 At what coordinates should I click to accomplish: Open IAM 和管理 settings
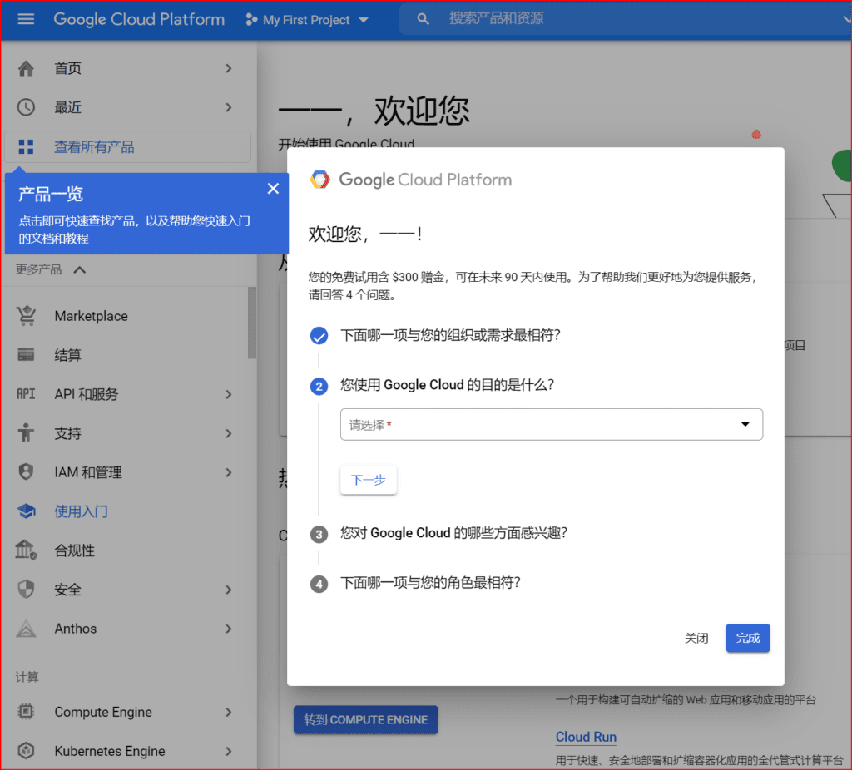(x=88, y=471)
